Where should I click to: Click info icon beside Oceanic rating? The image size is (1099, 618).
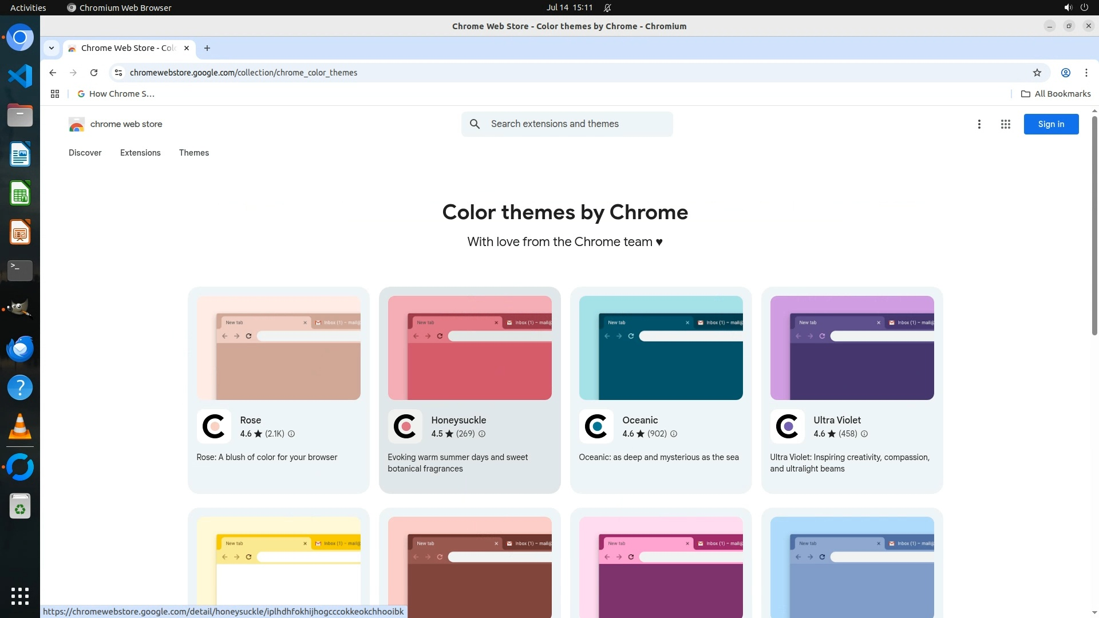coord(674,434)
